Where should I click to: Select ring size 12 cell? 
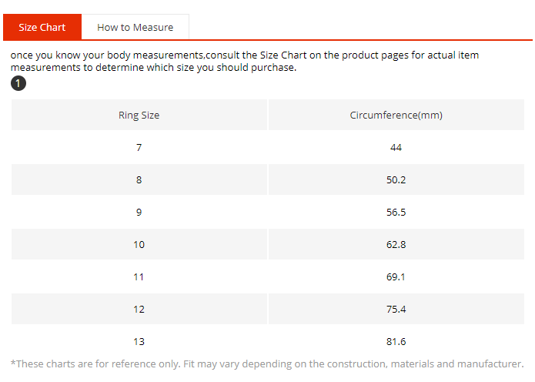pos(139,309)
